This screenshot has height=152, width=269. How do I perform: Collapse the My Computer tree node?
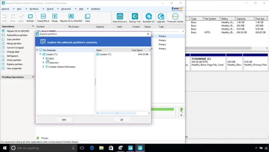pos(37,50)
